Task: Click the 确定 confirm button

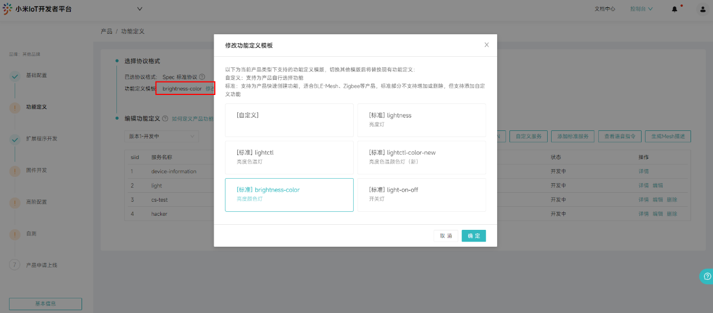Action: pos(473,236)
